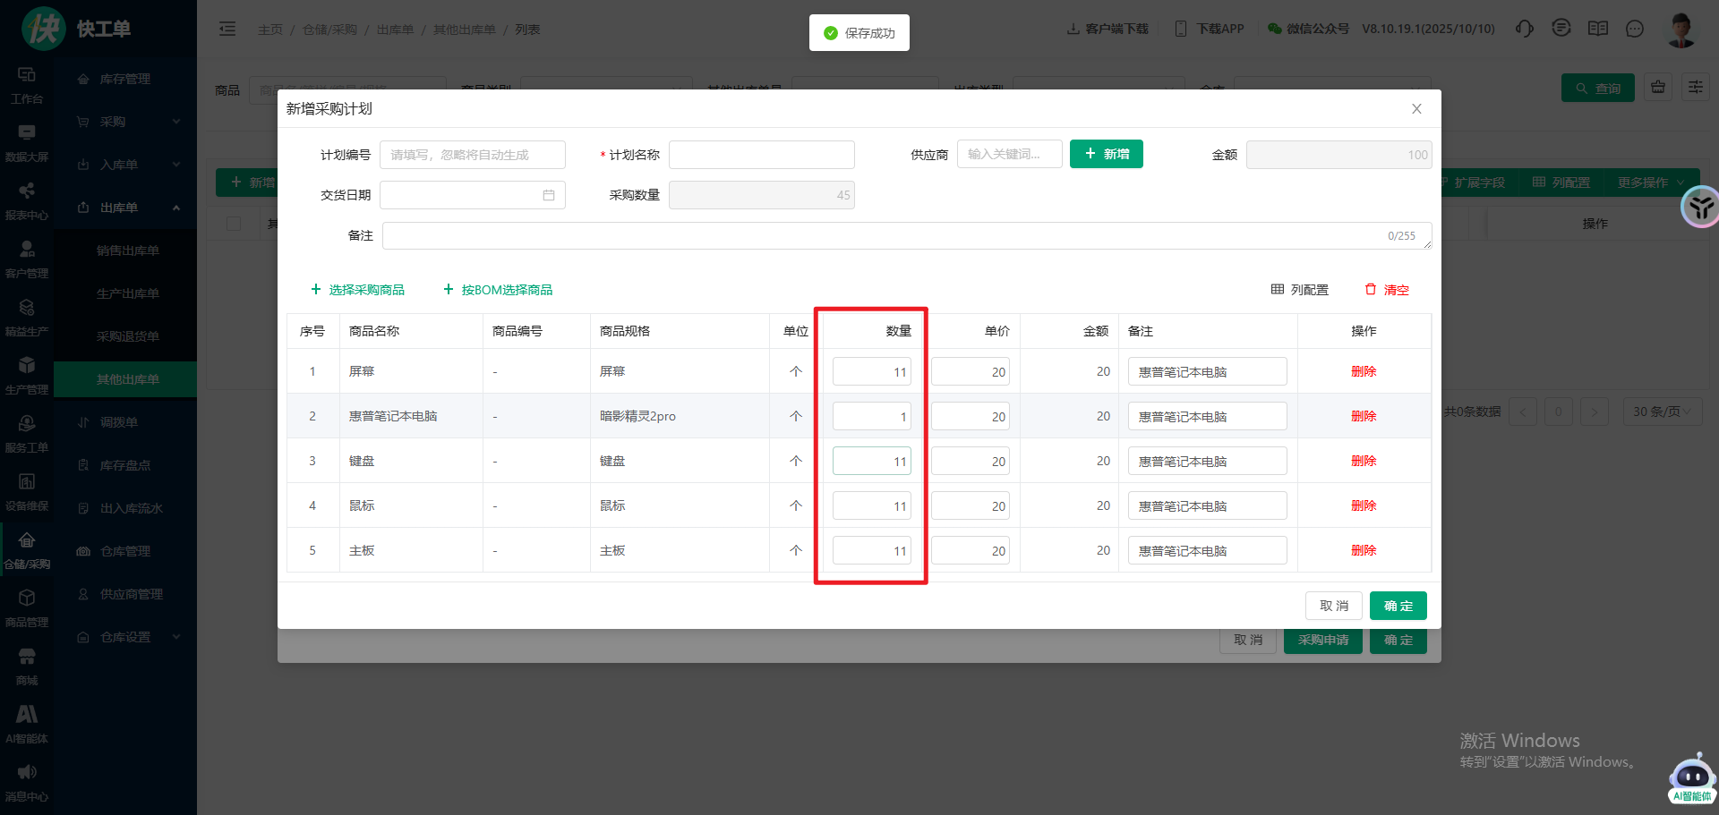The width and height of the screenshot is (1719, 815).
Task: Toggle the select-all checkbox in table header
Action: click(x=234, y=224)
